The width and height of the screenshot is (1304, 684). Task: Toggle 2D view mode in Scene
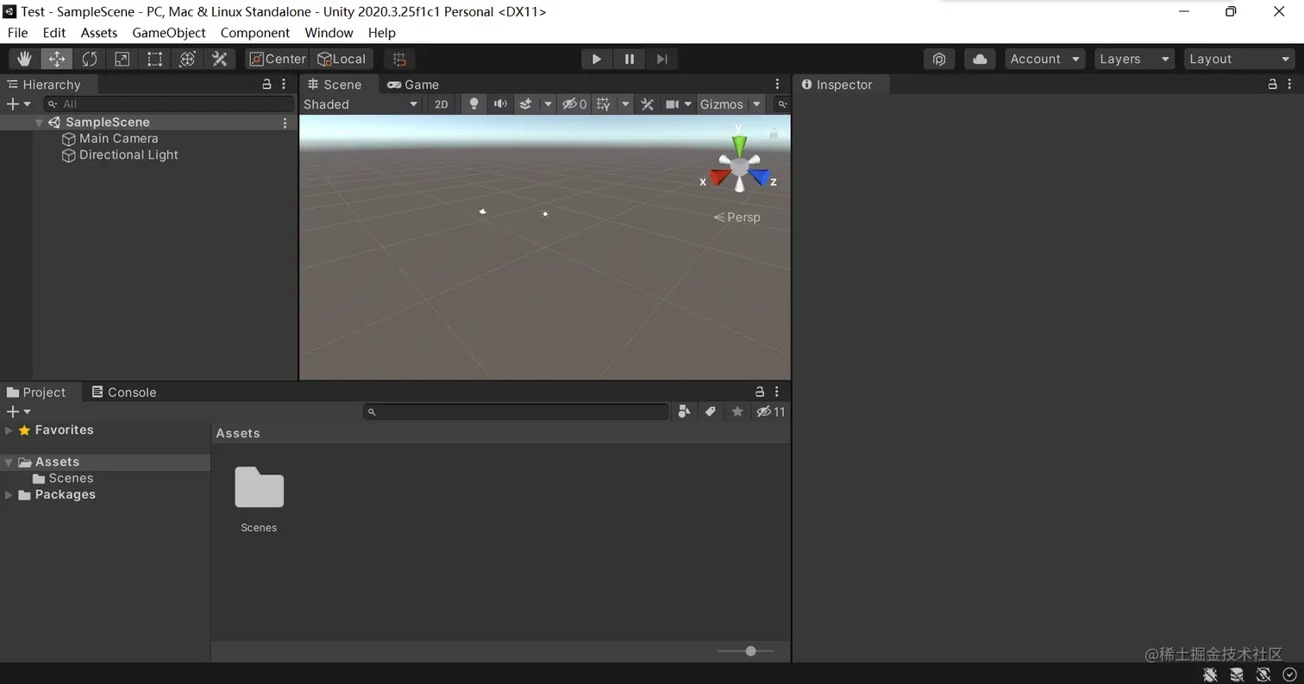441,104
